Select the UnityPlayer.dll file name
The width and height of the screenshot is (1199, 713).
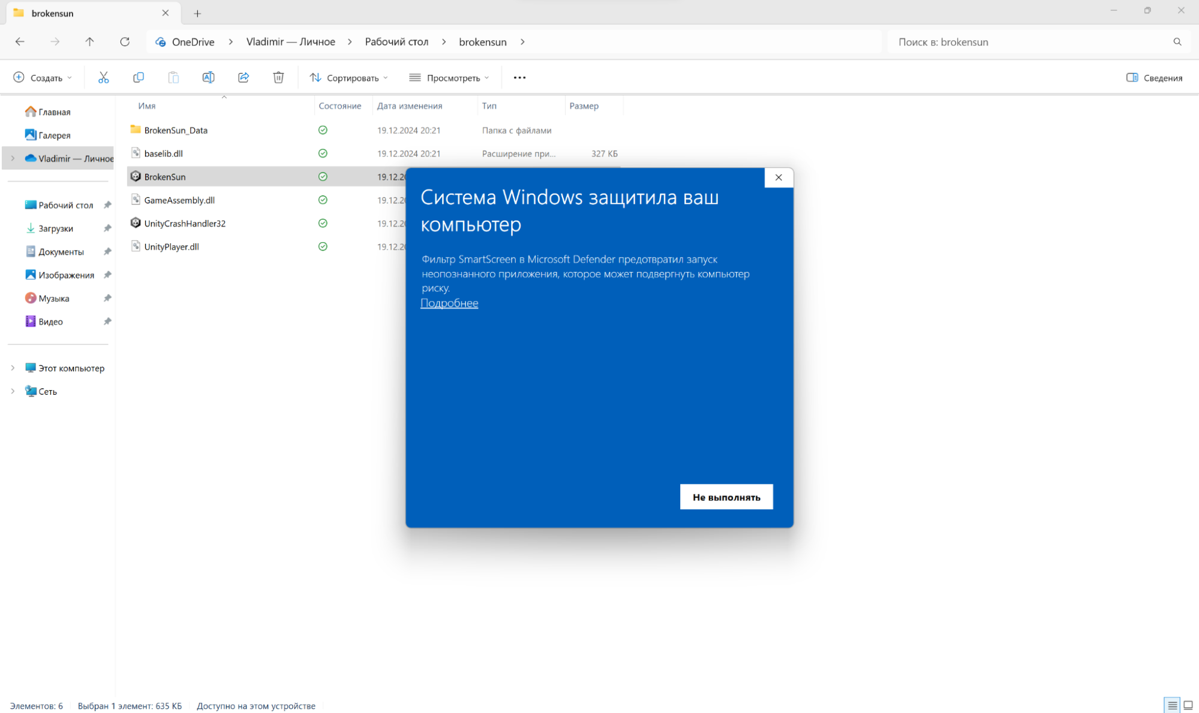click(x=172, y=247)
